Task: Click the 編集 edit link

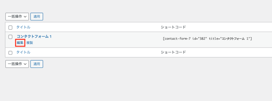Action: [20, 43]
